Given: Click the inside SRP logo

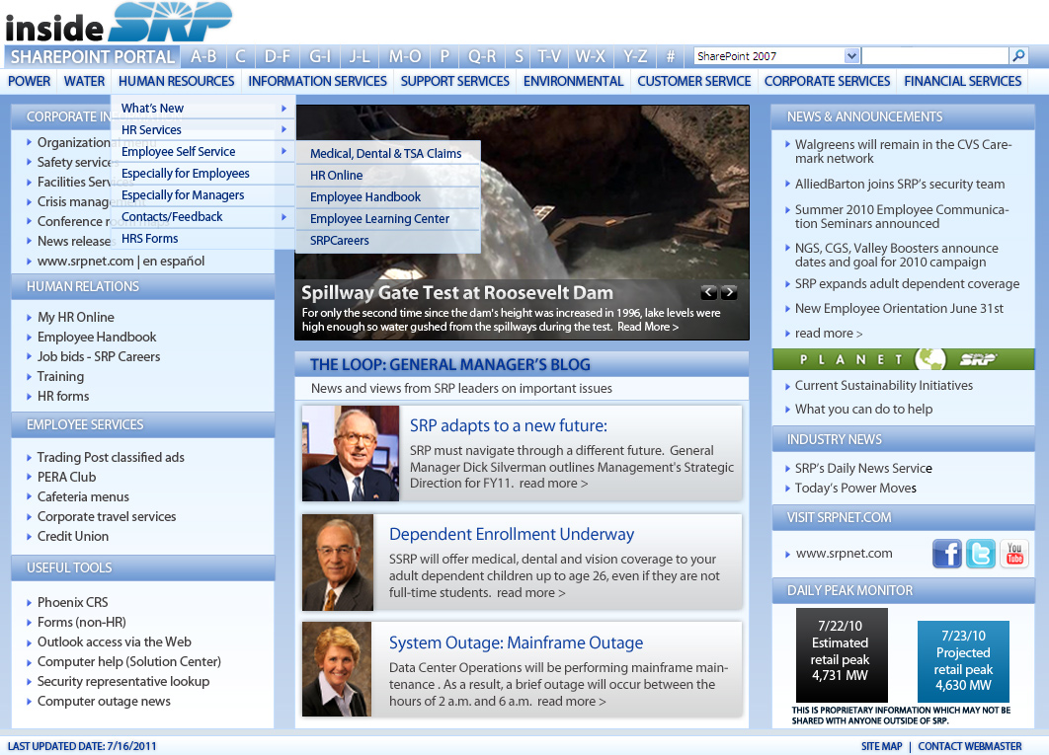Looking at the screenshot, I should click(x=119, y=24).
